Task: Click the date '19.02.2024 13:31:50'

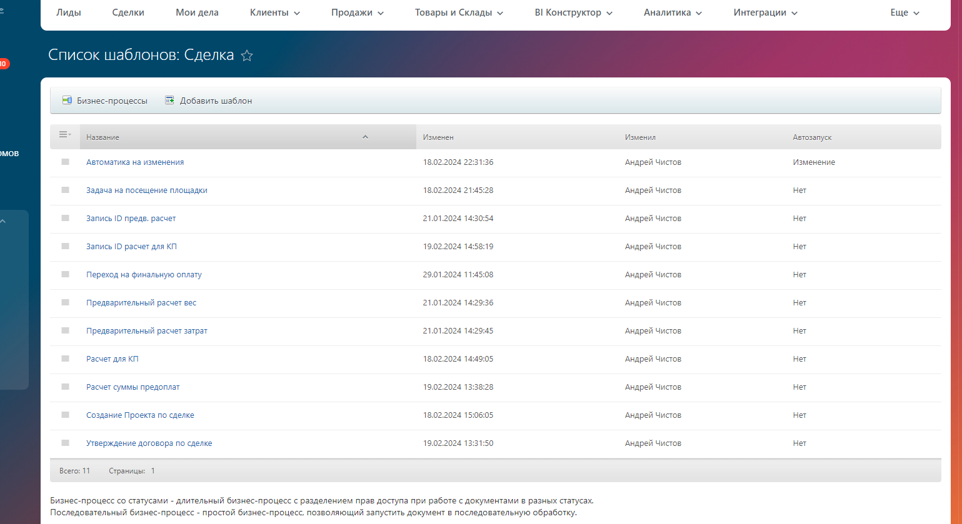Action: point(458,443)
